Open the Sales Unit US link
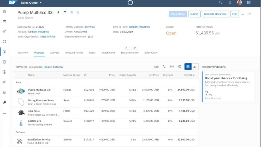The width and height of the screenshot is (261, 147). pyautogui.click(x=48, y=36)
